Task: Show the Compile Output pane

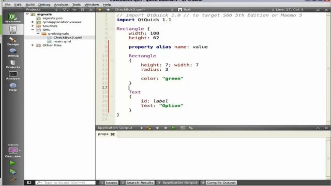Action: (x=219, y=182)
